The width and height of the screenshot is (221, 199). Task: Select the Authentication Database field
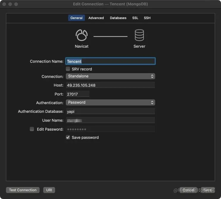point(110,111)
